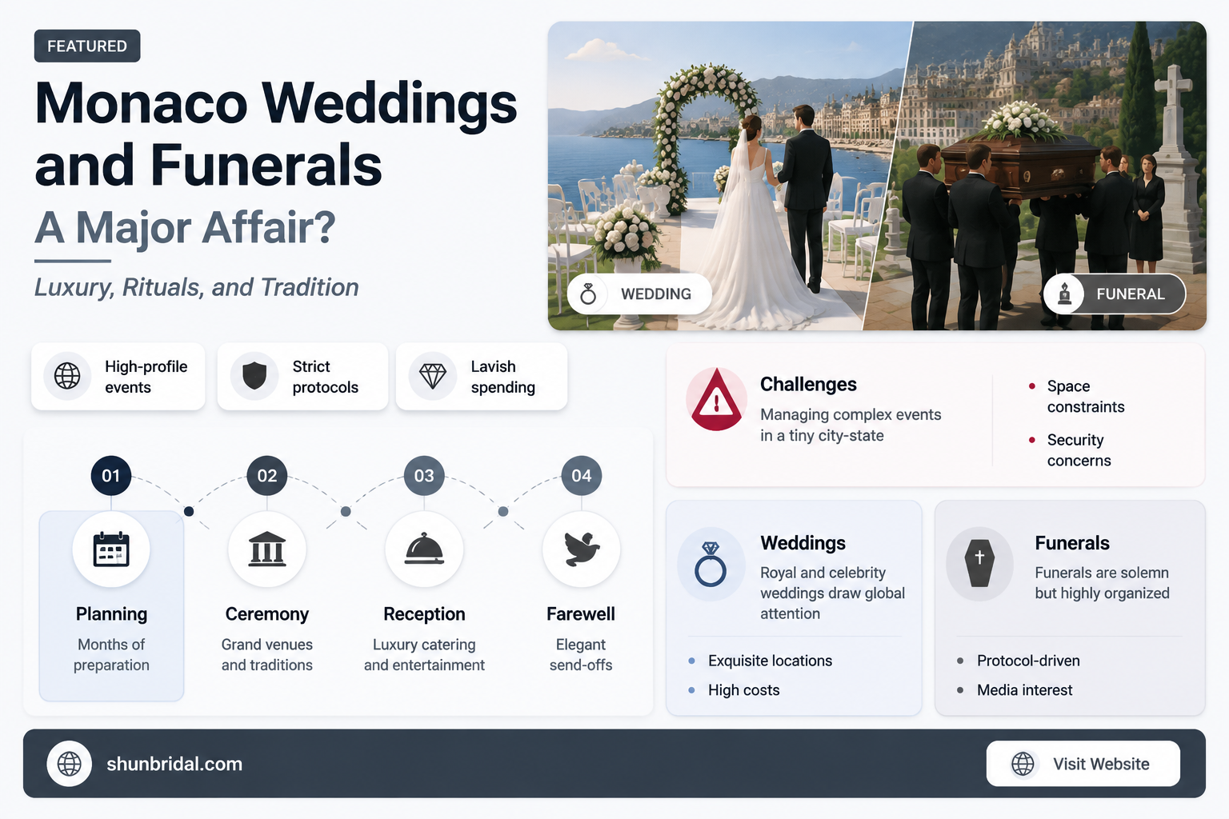Image resolution: width=1229 pixels, height=819 pixels.
Task: Select the dove icon above Farewell
Action: (582, 549)
